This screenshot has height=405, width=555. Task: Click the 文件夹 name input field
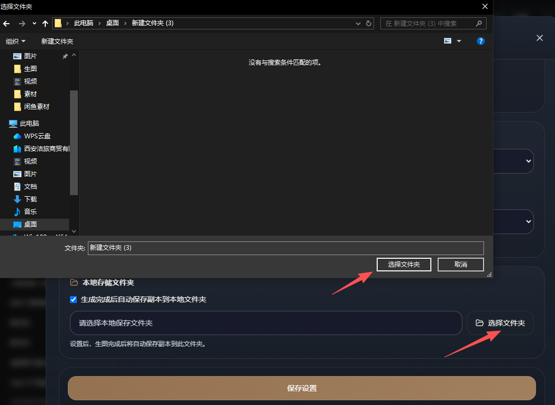[x=286, y=248]
